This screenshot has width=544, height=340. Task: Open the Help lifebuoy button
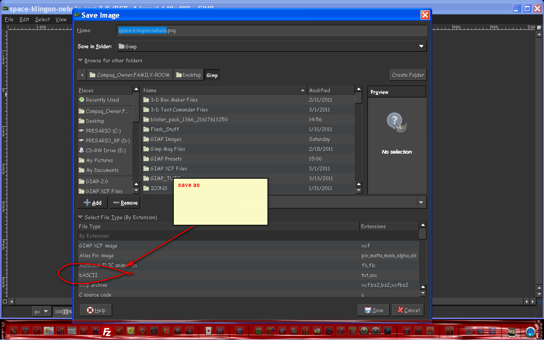96,310
